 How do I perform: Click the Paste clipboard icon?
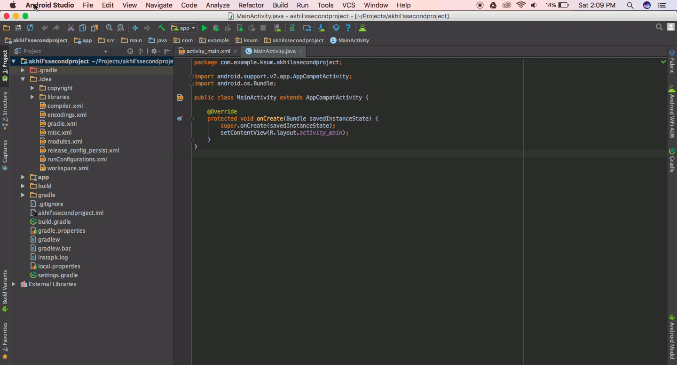(94, 28)
